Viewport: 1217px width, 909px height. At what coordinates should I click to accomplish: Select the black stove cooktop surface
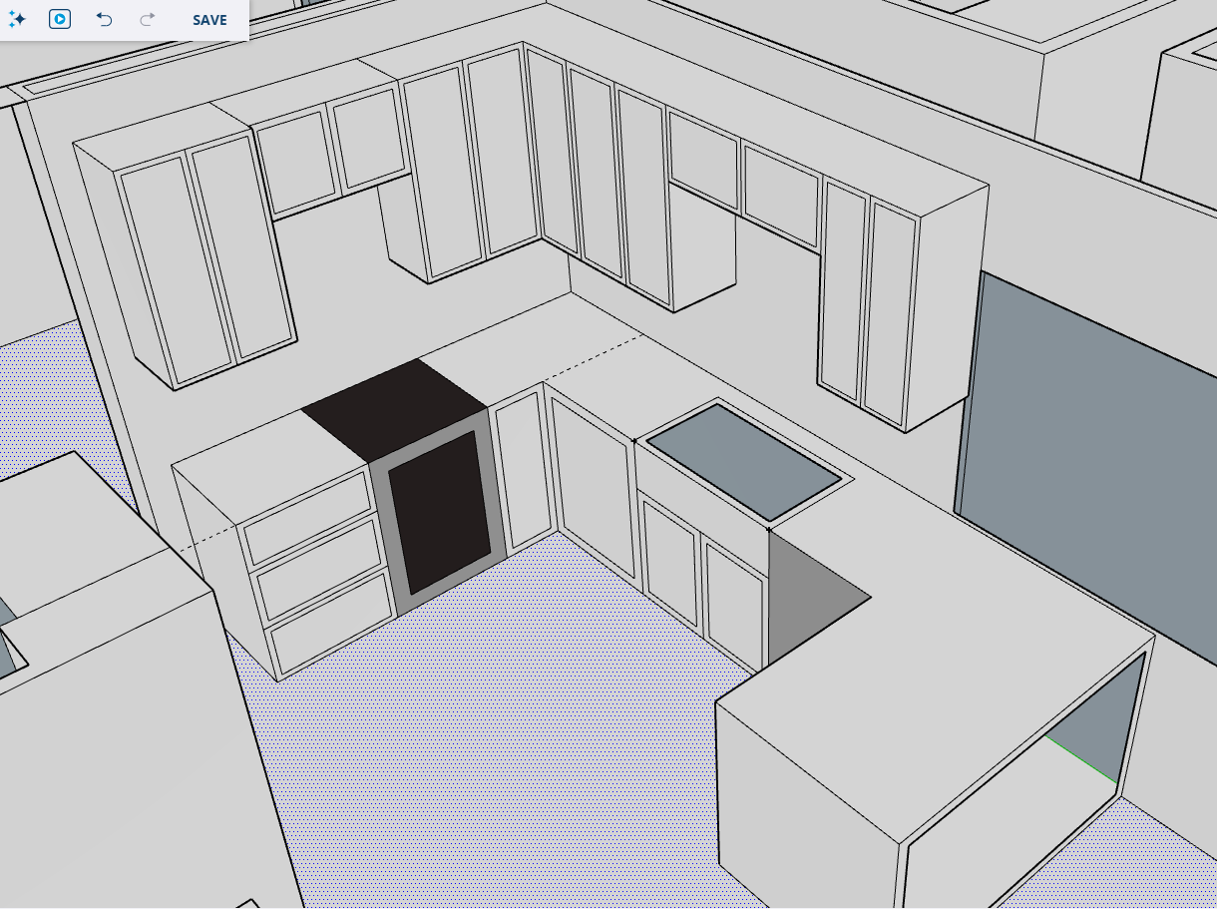pos(394,407)
